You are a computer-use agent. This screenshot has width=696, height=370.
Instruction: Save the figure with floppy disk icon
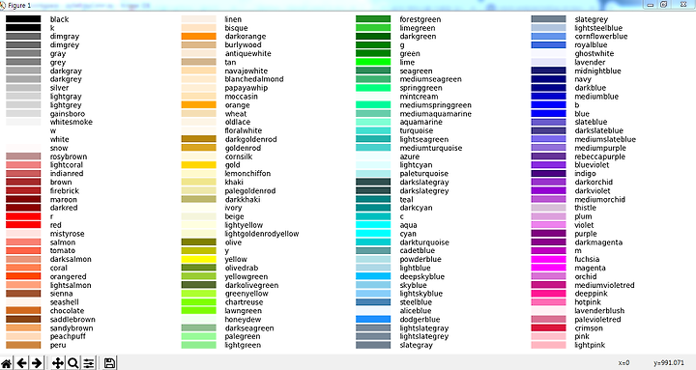pos(109,363)
